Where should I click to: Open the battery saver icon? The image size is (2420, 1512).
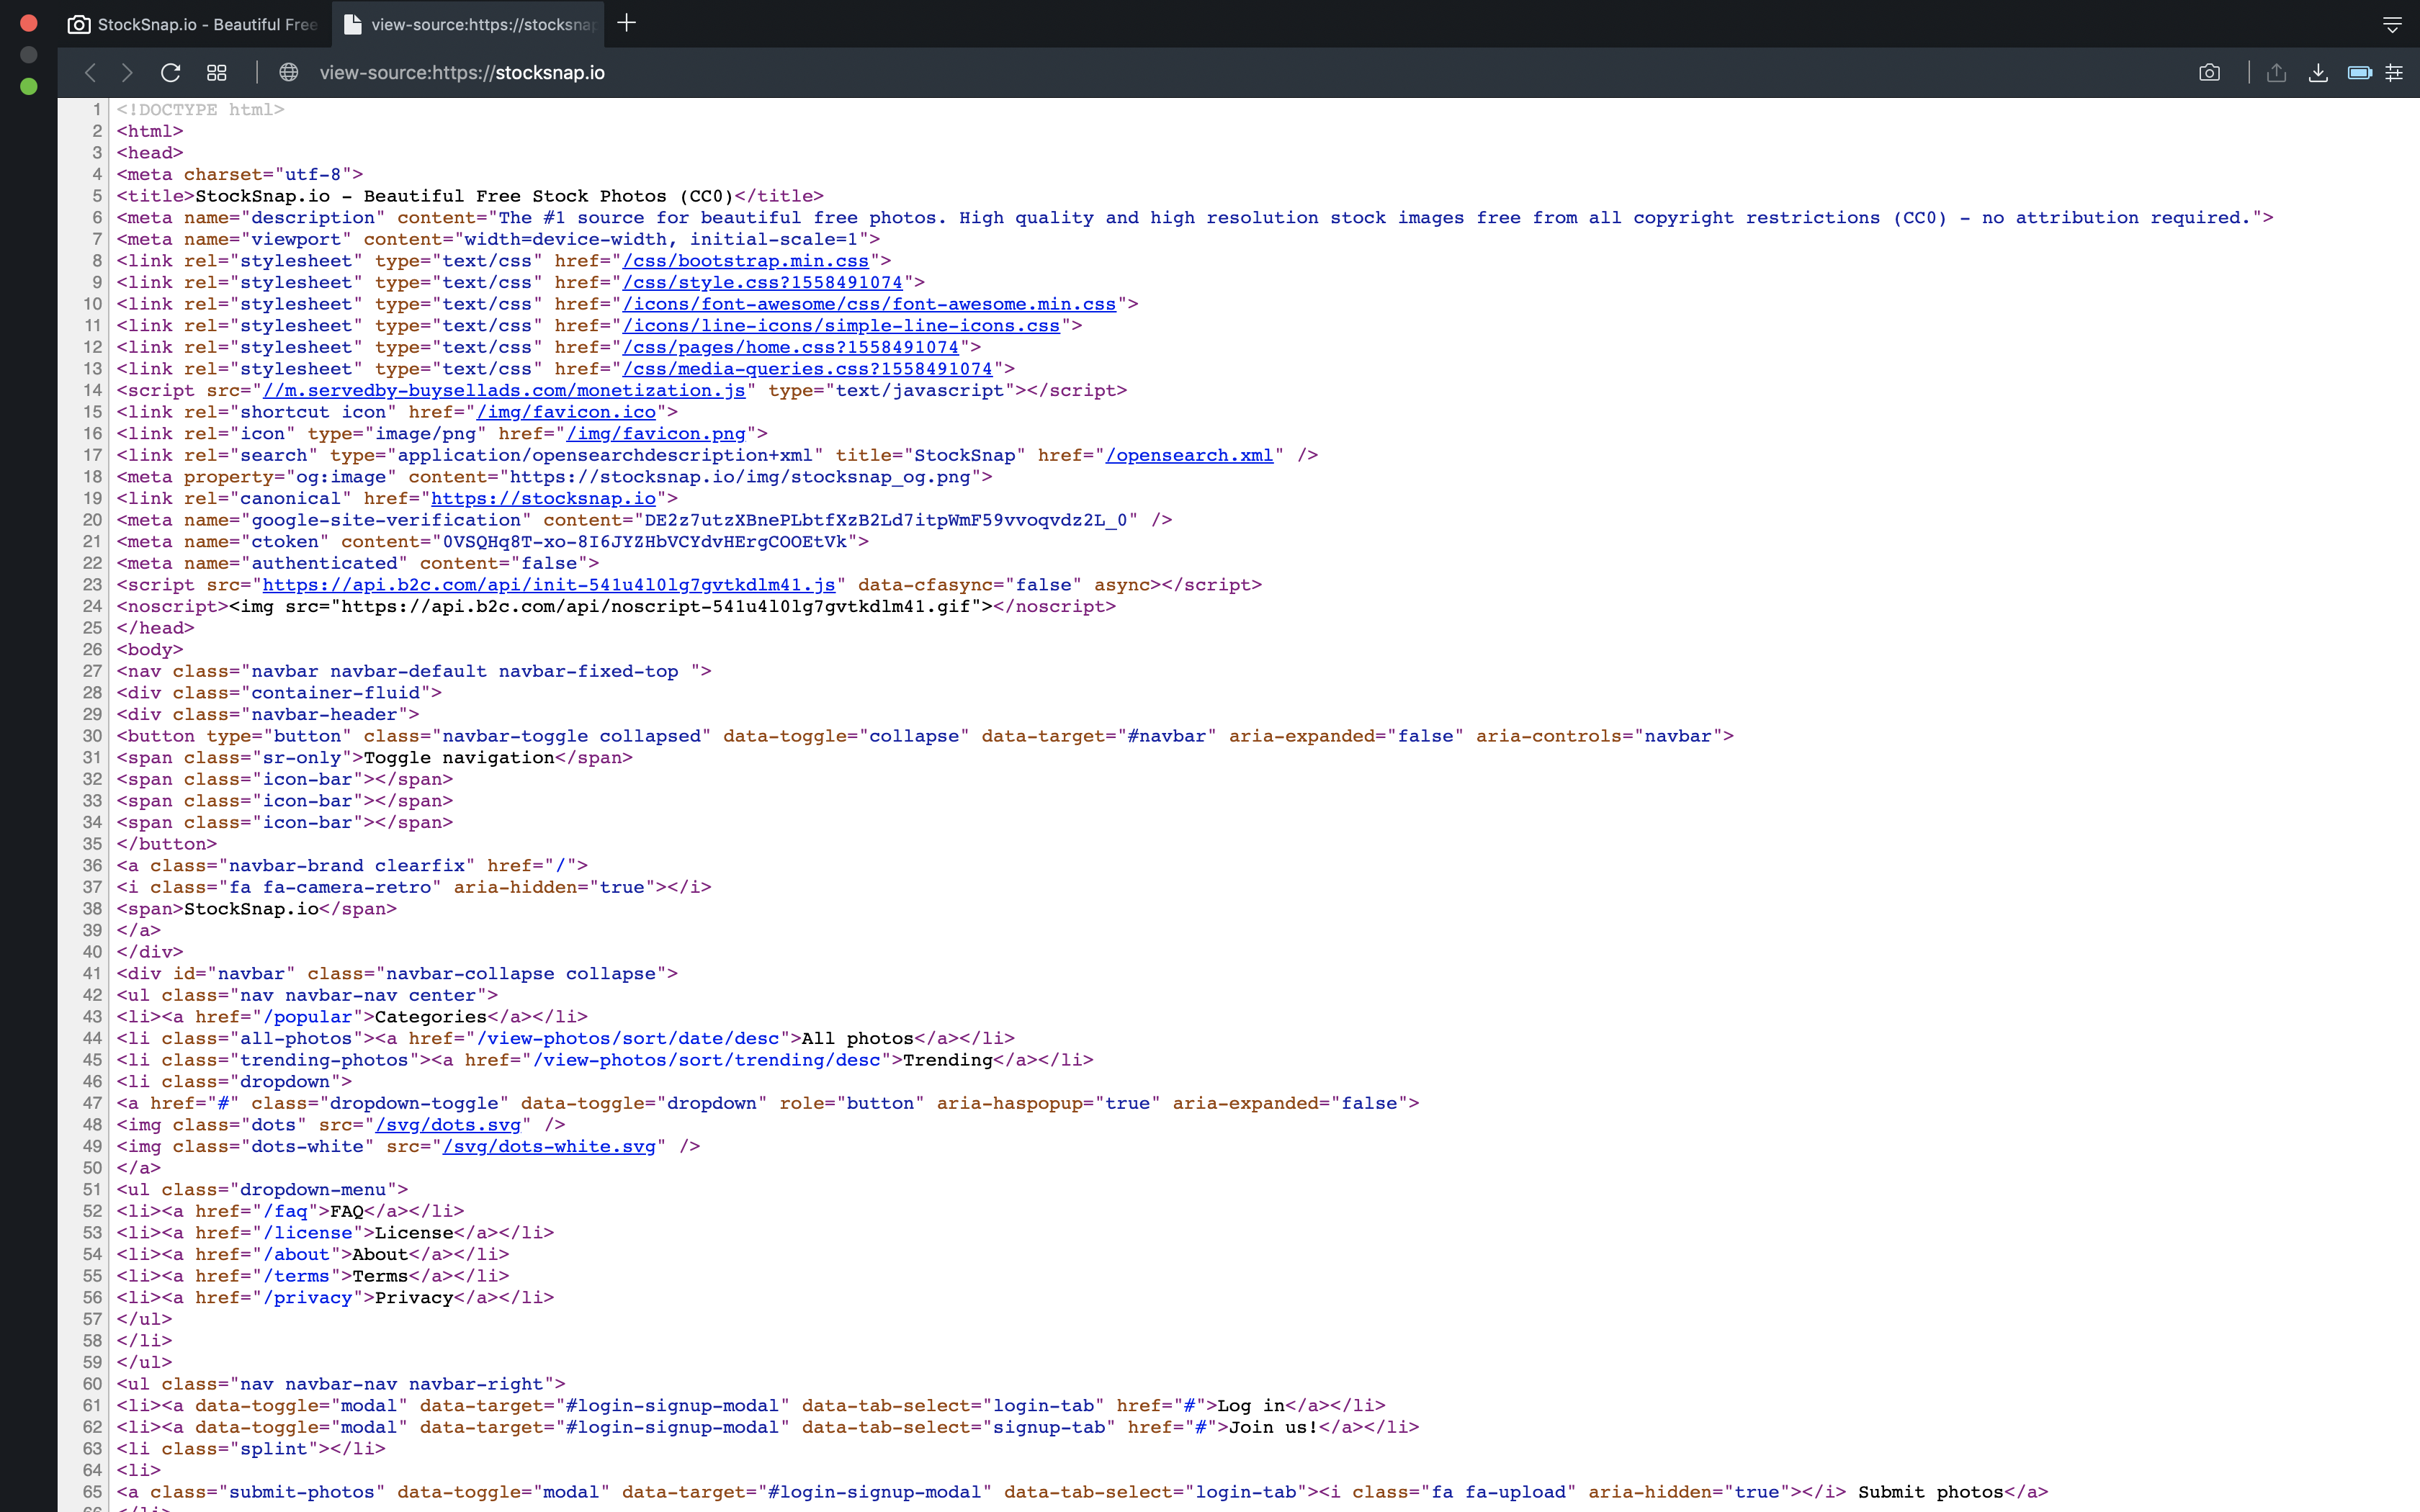pyautogui.click(x=2359, y=73)
